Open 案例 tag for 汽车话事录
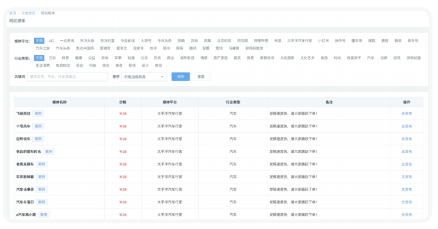 [41, 189]
